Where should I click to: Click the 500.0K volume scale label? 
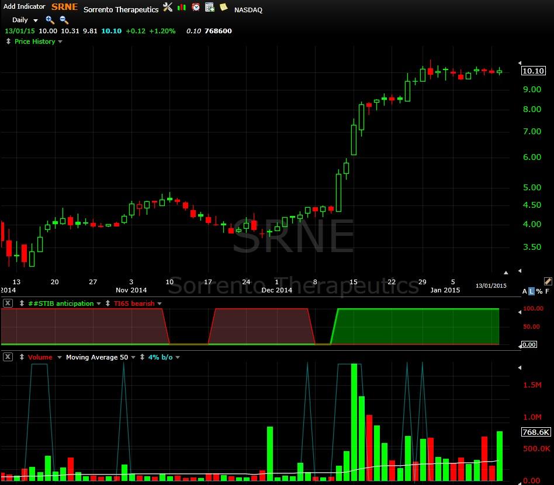point(536,449)
